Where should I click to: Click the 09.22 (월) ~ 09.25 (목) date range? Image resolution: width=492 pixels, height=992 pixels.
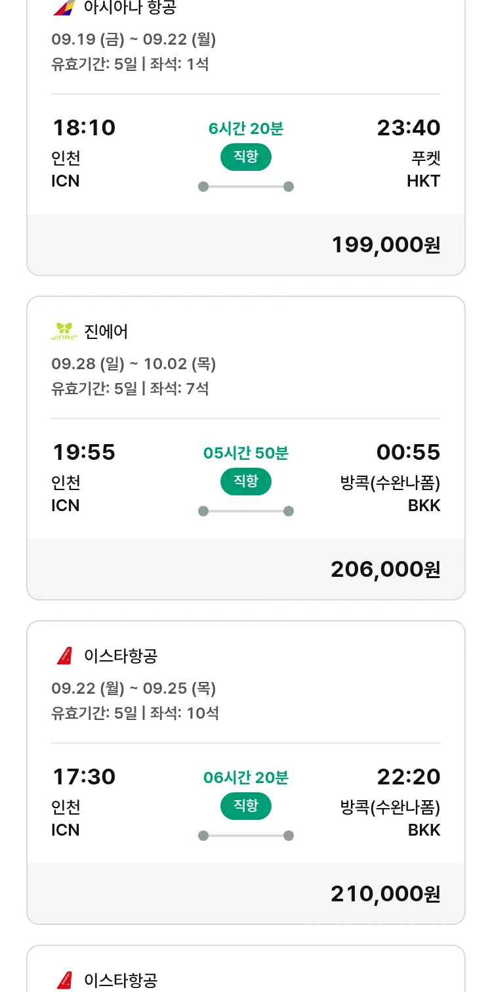pos(134,688)
